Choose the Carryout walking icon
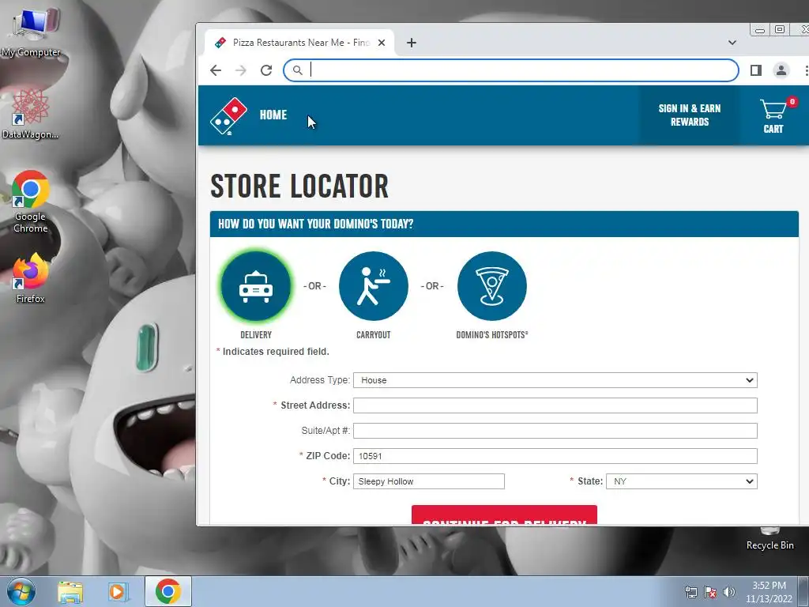Viewport: 809px width, 607px height. coord(374,286)
